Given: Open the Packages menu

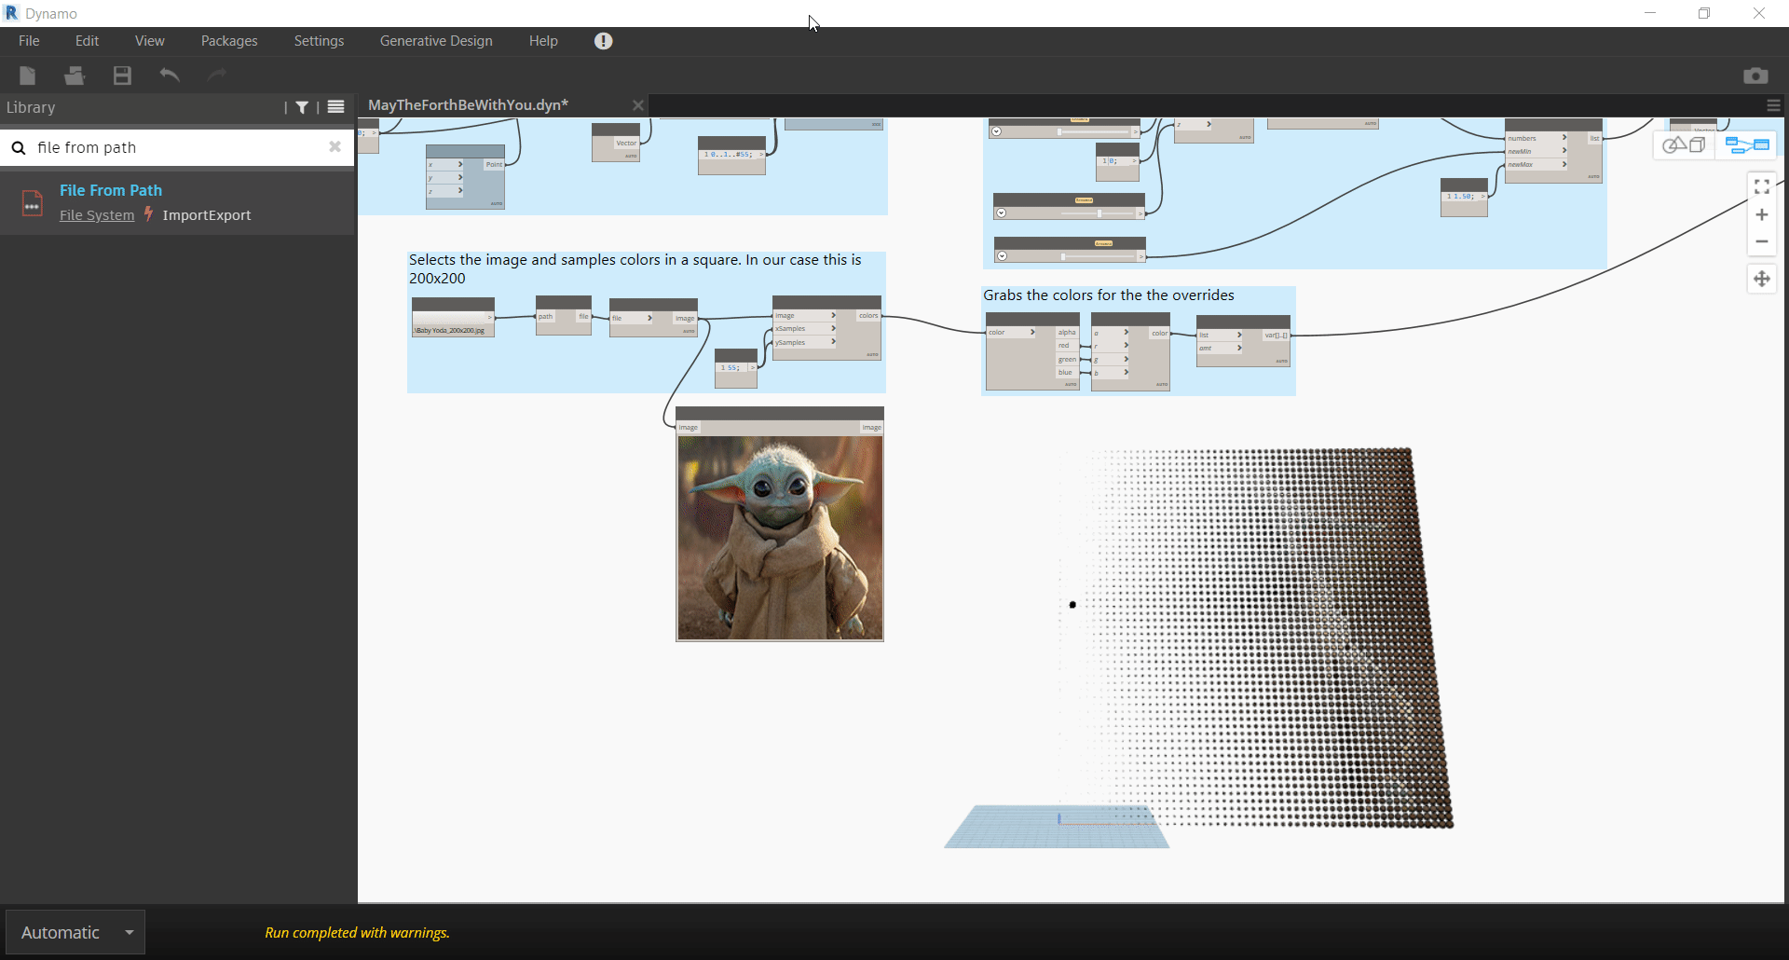Looking at the screenshot, I should coord(229,41).
